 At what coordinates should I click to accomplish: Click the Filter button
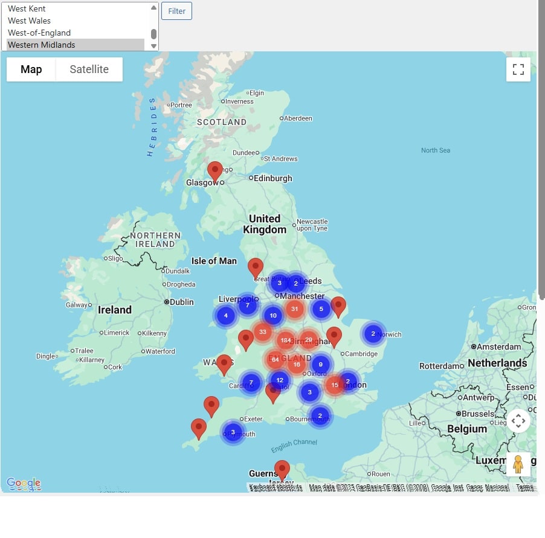click(x=176, y=11)
